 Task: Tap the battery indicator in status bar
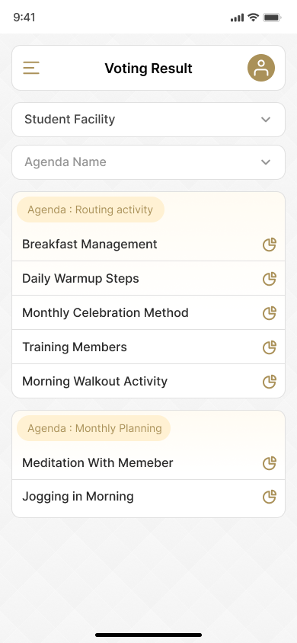272,18
